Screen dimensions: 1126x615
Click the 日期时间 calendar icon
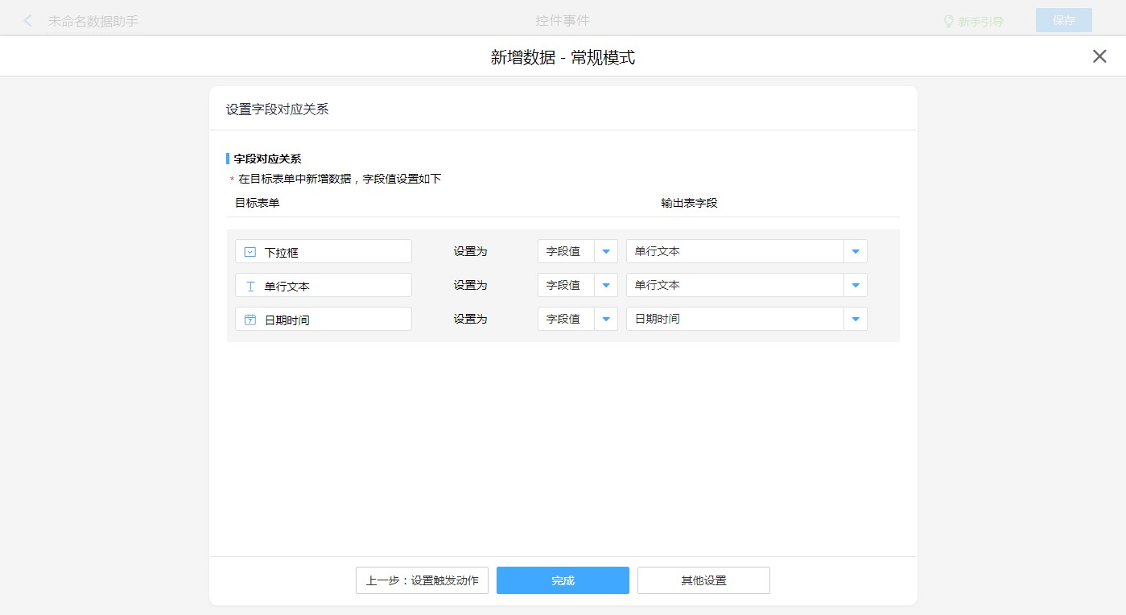[x=250, y=320]
